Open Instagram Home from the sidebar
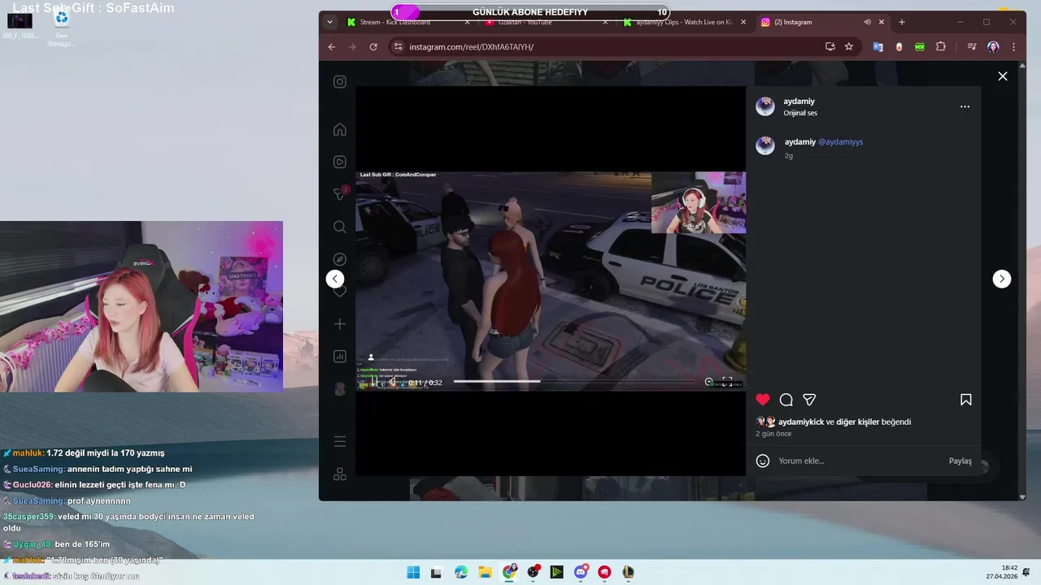 pos(340,130)
